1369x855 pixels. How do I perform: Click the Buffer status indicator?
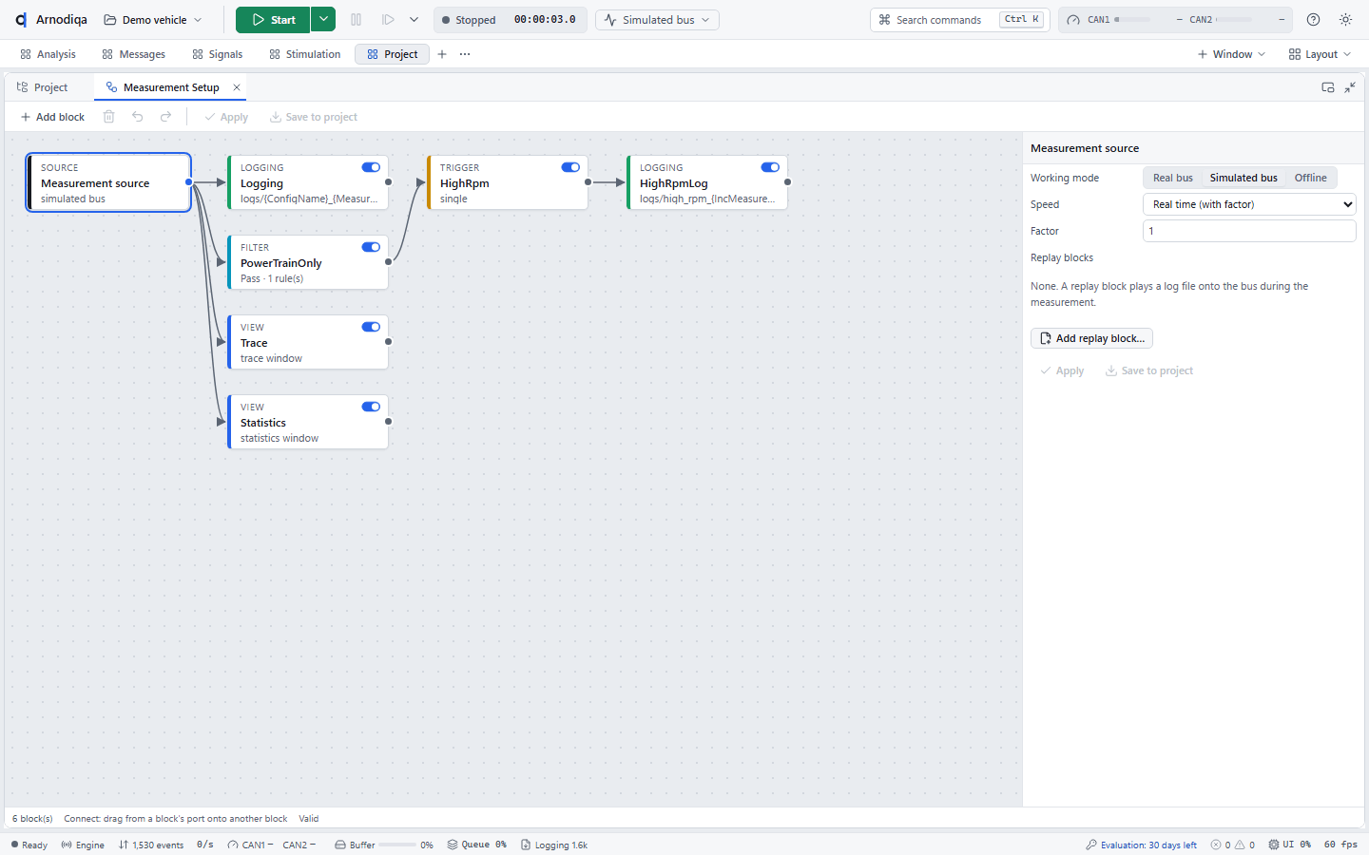(384, 845)
